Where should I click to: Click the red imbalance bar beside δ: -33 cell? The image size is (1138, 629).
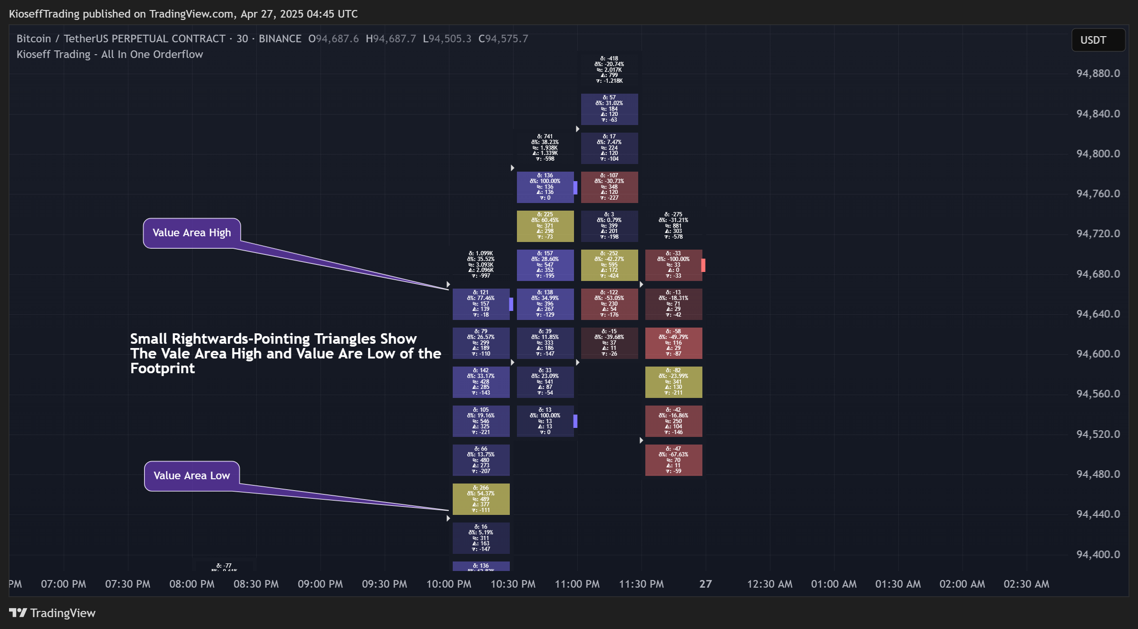pyautogui.click(x=703, y=265)
